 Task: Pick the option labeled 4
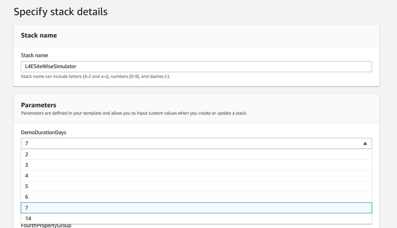(196, 175)
